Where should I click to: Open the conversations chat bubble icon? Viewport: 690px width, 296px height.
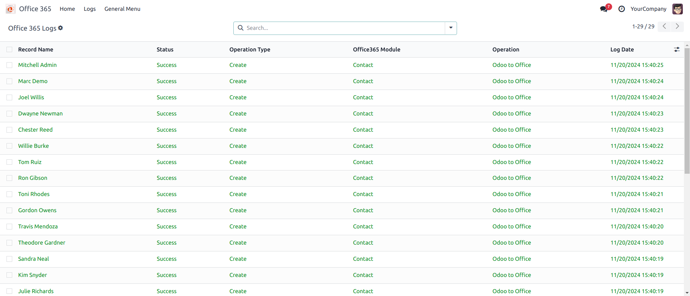pyautogui.click(x=604, y=9)
